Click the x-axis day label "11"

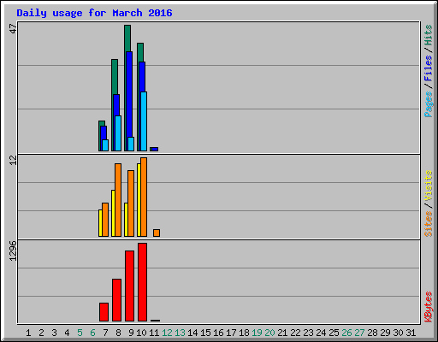pos(154,333)
